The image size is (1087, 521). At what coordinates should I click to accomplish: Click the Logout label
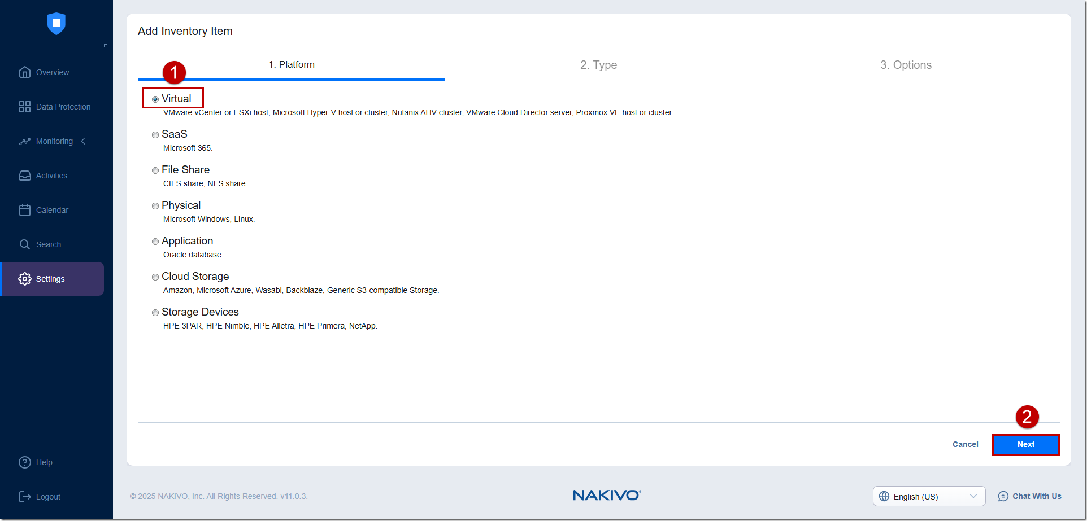point(48,497)
